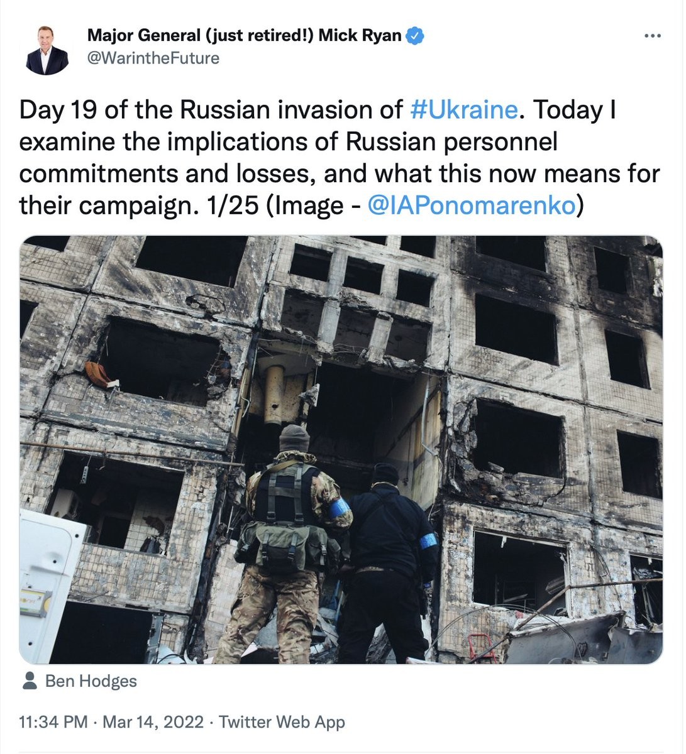Open the @IAPonomarenko mention
This screenshot has width=686, height=754.
click(x=470, y=205)
